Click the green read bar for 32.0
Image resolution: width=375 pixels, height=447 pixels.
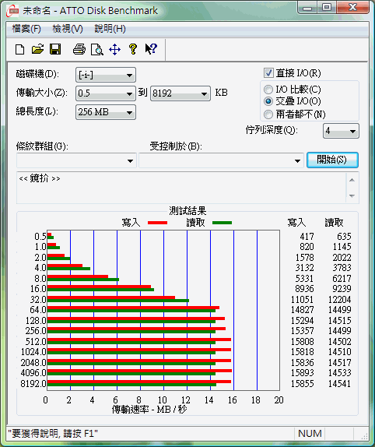[x=118, y=301]
